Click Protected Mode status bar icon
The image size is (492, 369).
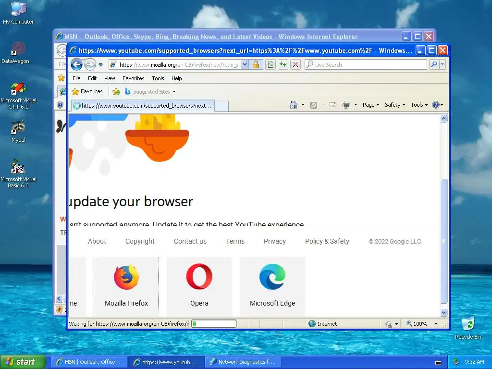click(x=388, y=324)
